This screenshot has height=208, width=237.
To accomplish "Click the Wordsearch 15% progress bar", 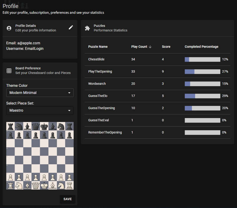I will pyautogui.click(x=202, y=84).
